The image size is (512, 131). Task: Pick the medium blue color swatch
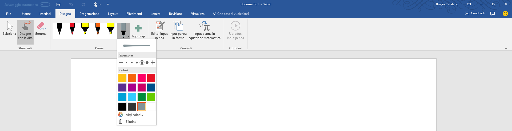122,97
